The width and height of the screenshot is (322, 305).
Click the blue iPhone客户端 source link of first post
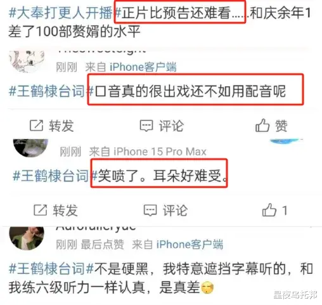click(x=143, y=67)
